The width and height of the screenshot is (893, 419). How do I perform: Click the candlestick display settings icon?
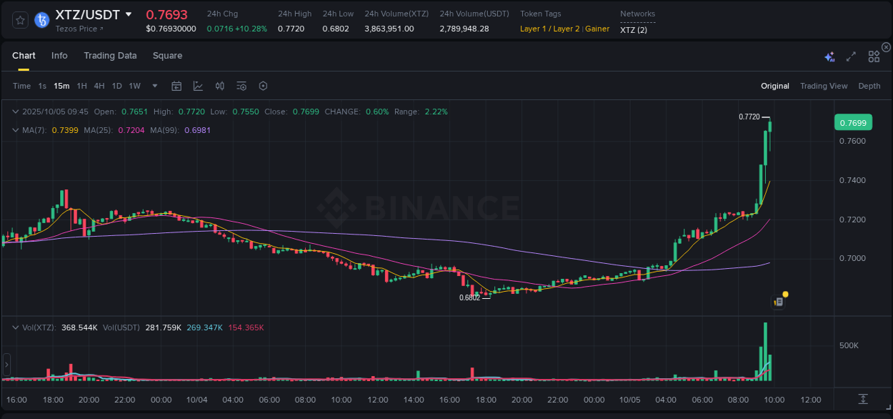click(x=219, y=86)
